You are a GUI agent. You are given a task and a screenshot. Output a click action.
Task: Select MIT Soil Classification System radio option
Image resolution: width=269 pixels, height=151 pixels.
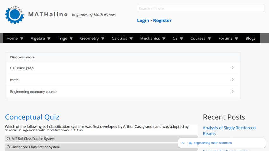[8, 139]
